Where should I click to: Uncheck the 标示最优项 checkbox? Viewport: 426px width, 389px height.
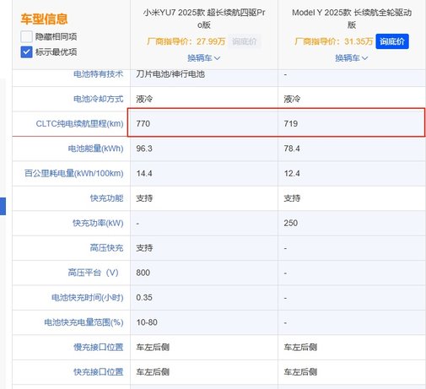point(26,52)
